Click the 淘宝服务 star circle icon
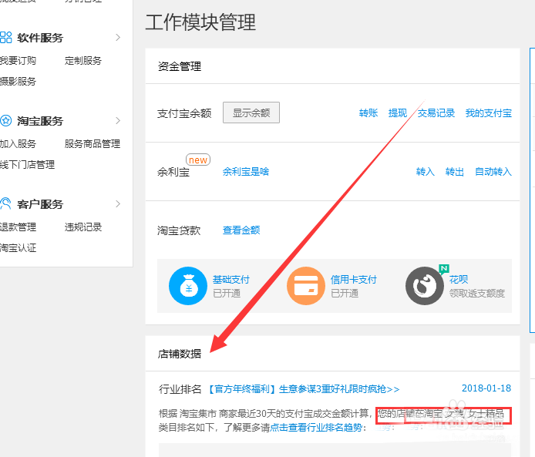The width and height of the screenshot is (535, 457). 6,121
